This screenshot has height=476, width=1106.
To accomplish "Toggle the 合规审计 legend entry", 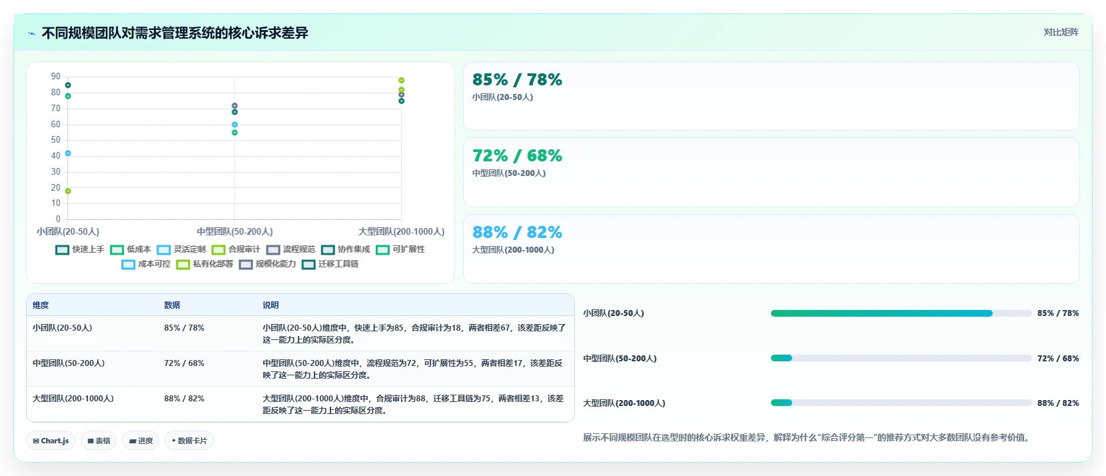I will coord(236,249).
